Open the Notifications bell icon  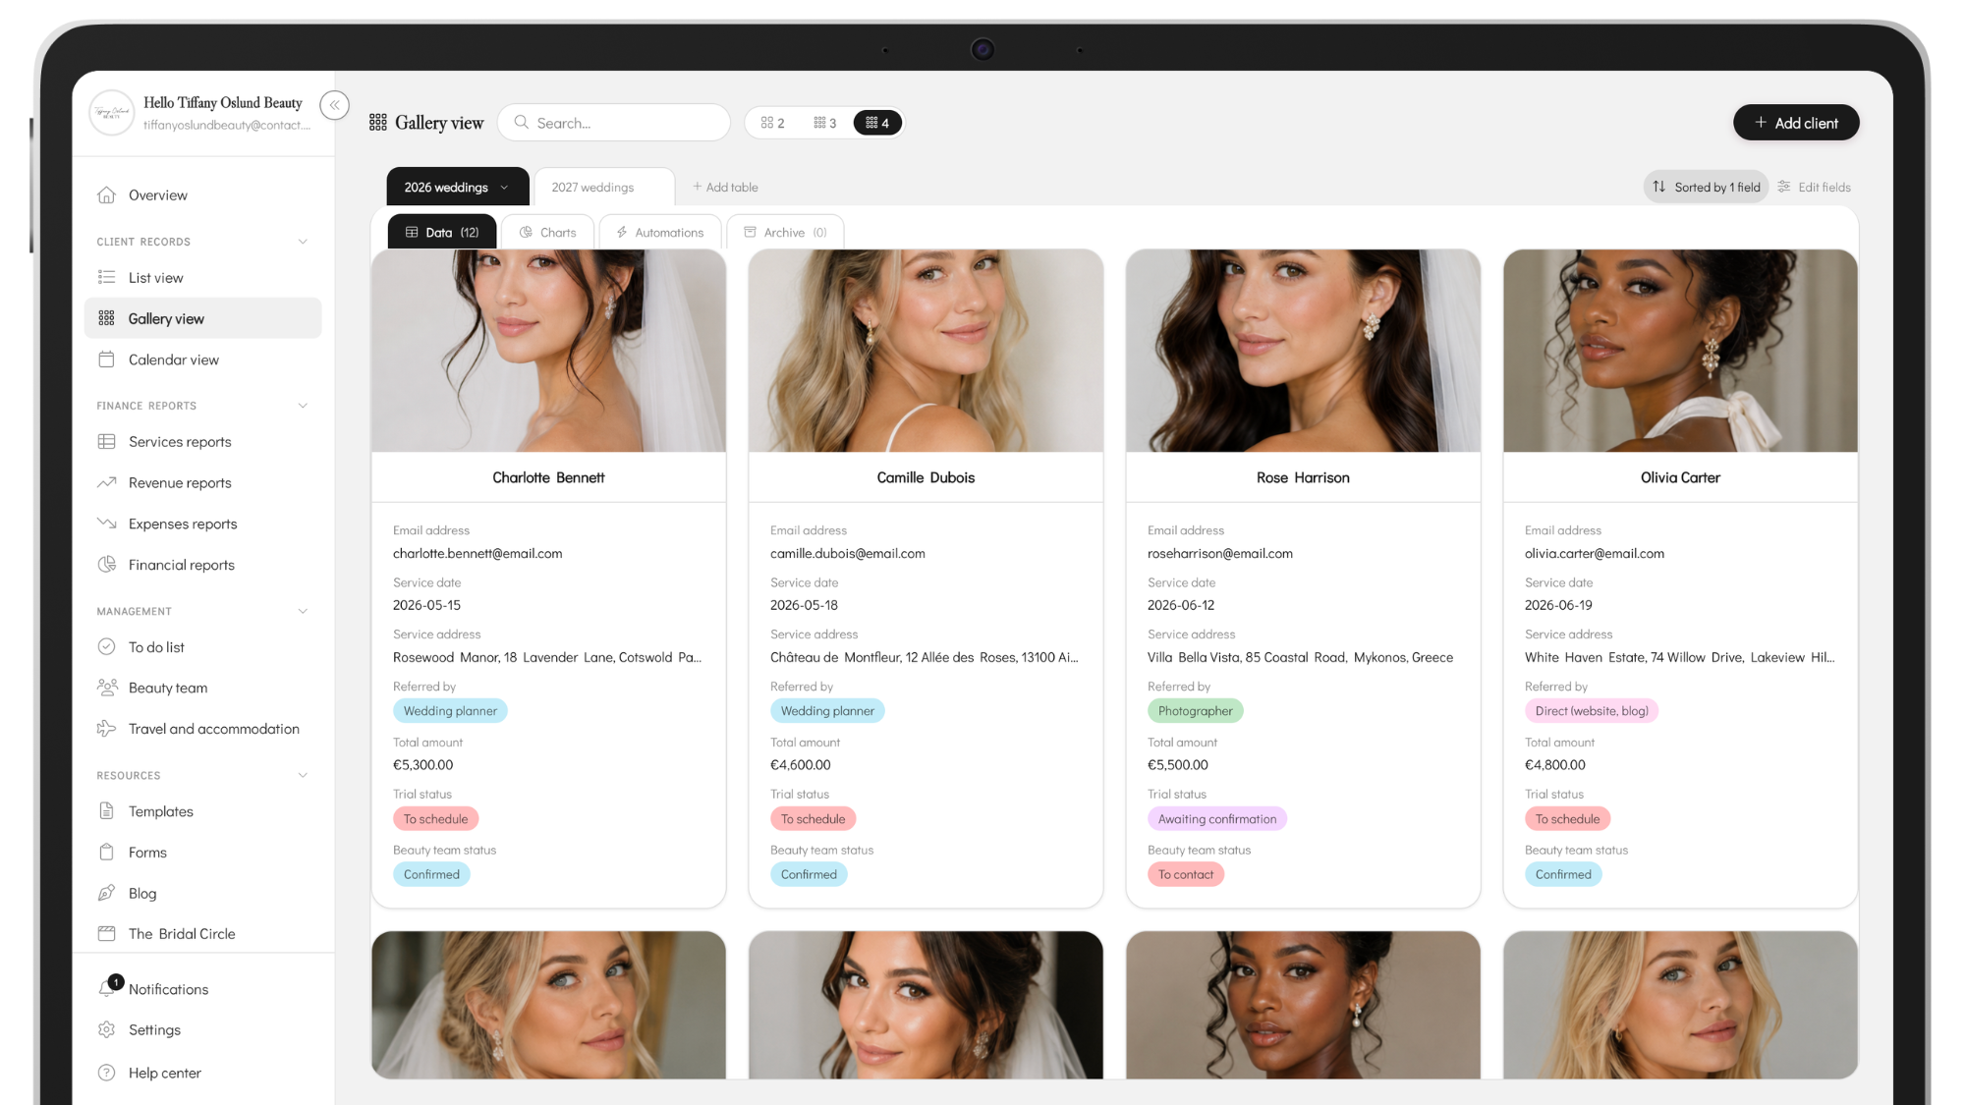click(x=108, y=987)
